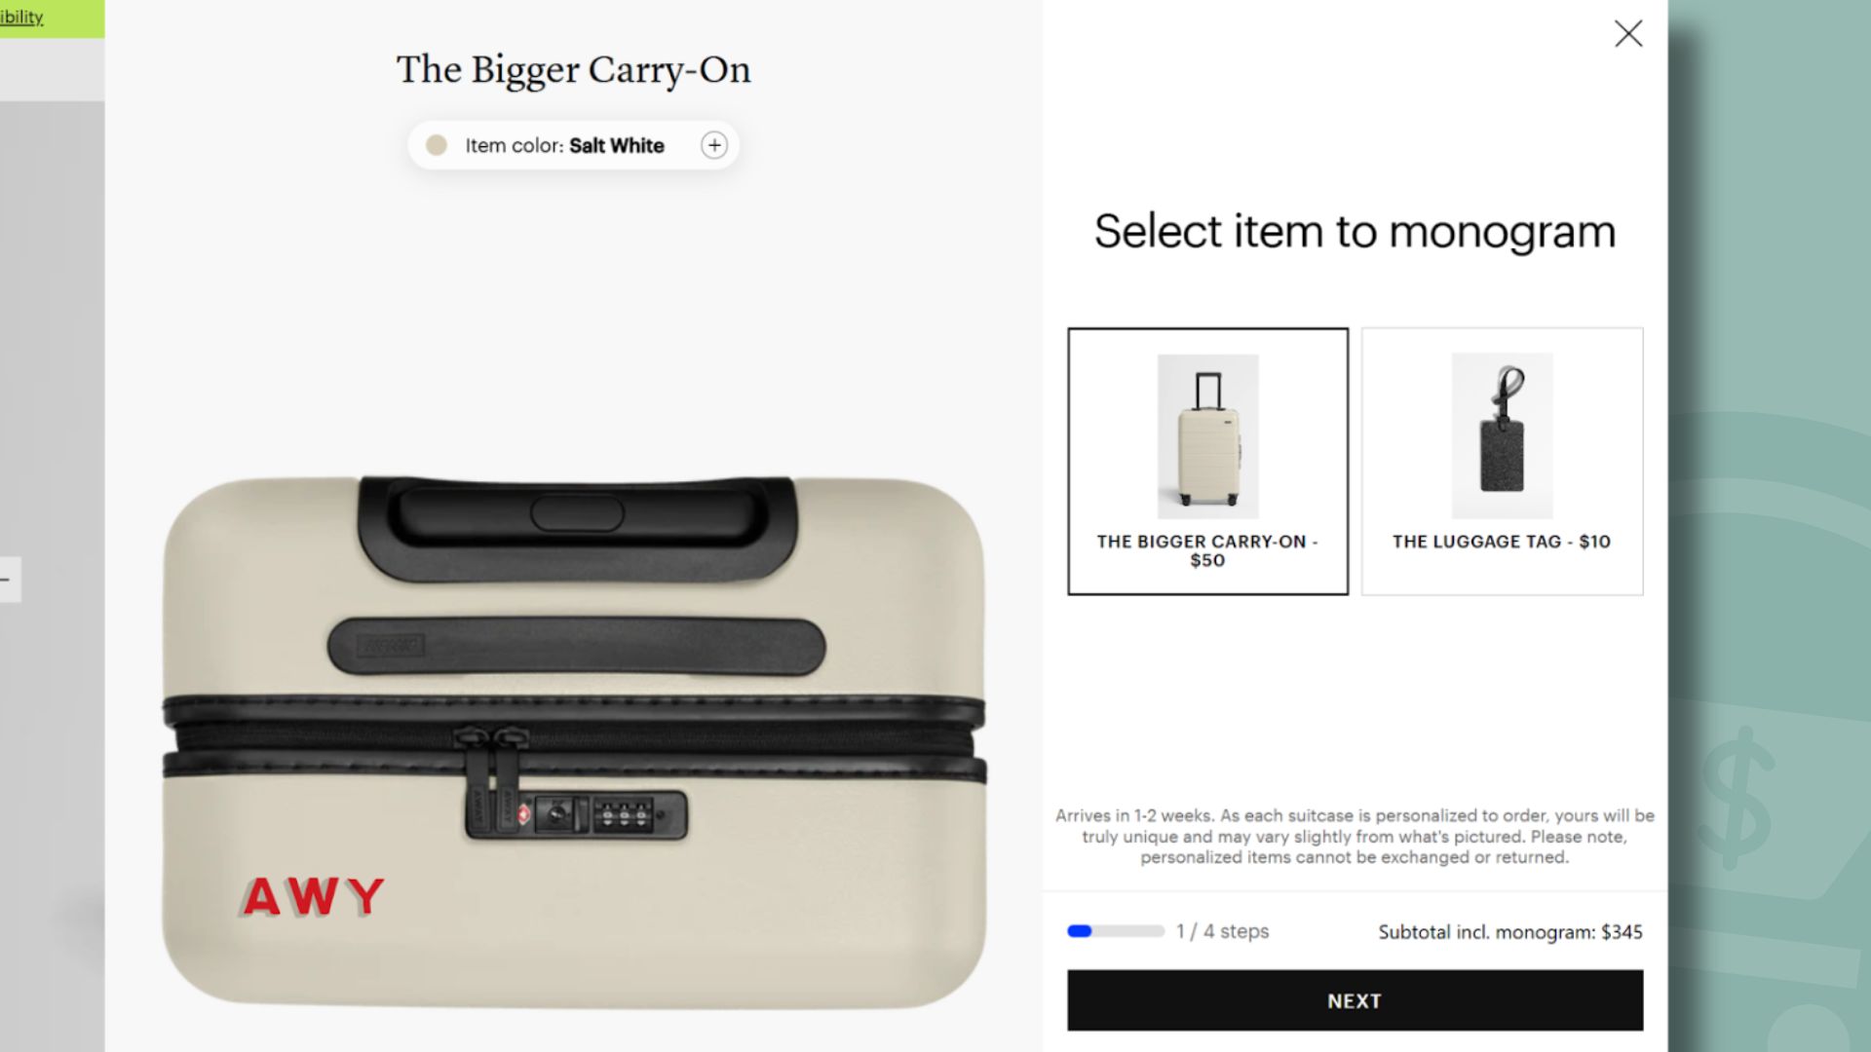Screen dimensions: 1871x1052
Task: Click the steps progress bar
Action: click(x=1116, y=931)
